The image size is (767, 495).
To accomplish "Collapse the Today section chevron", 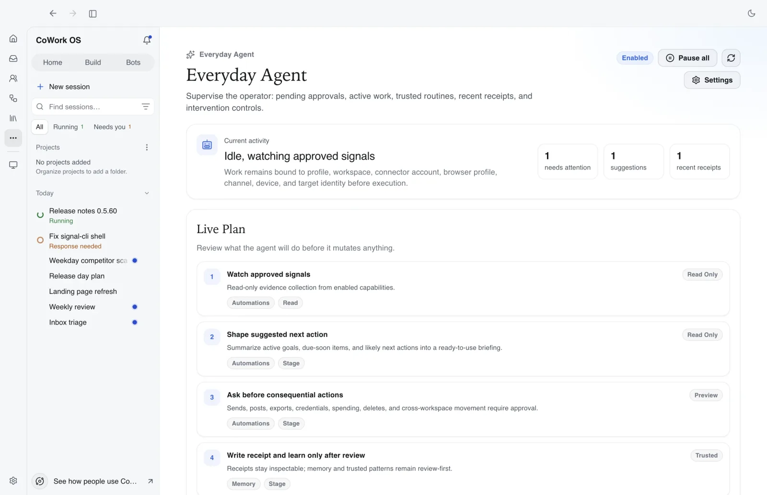I will tap(147, 193).
